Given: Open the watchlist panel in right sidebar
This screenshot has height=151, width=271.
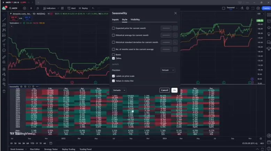Looking at the screenshot, I should (269, 15).
